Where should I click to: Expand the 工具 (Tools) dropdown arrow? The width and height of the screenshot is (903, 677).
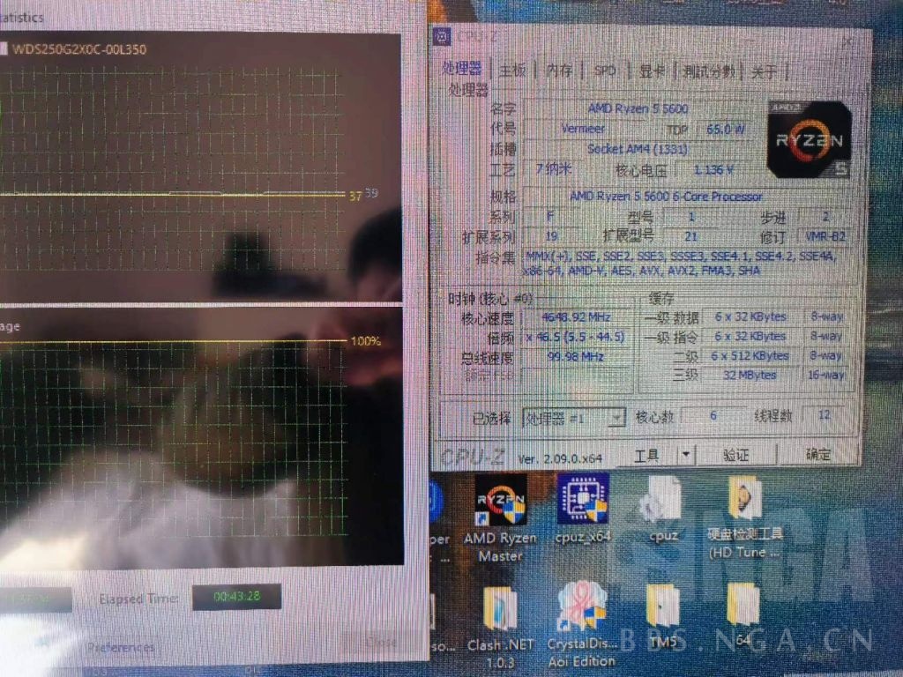pos(686,454)
